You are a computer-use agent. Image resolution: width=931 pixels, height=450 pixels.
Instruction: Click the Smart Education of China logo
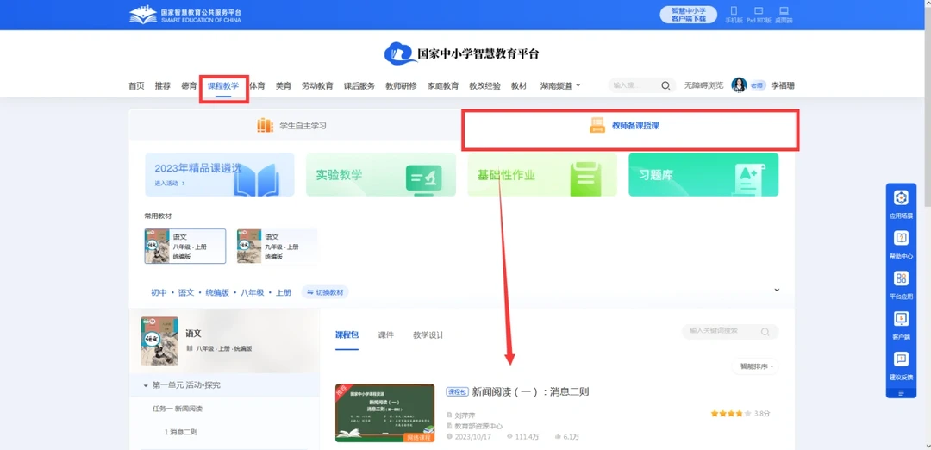(185, 15)
